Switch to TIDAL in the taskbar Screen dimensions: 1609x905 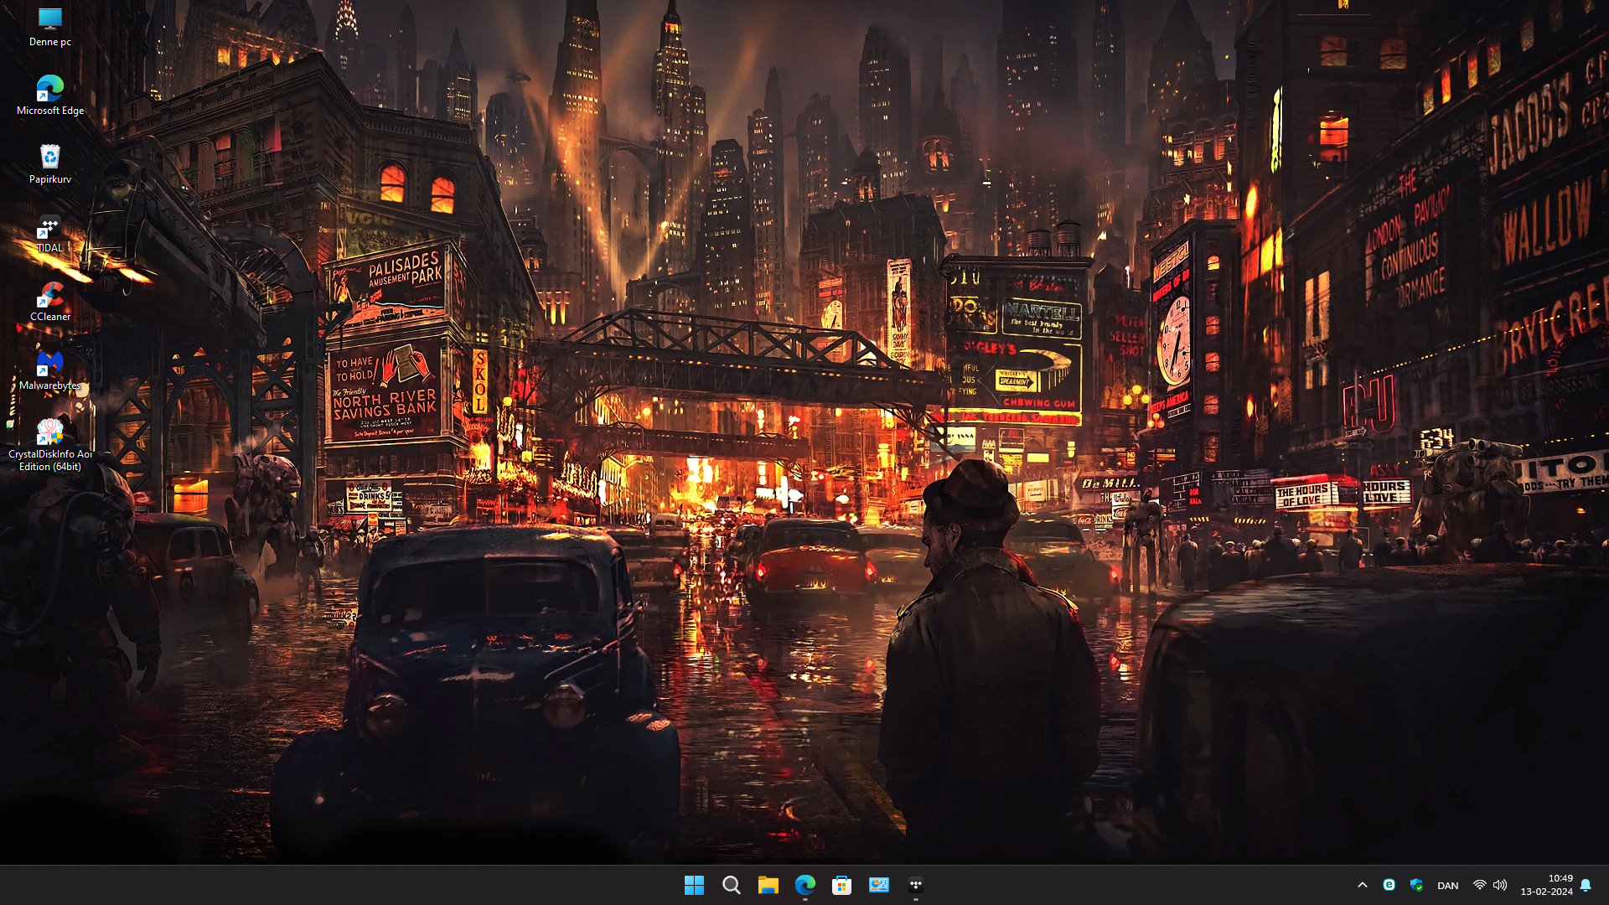click(915, 885)
